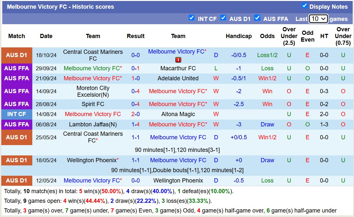Click the AUS D1 badge on the first row

click(16, 55)
